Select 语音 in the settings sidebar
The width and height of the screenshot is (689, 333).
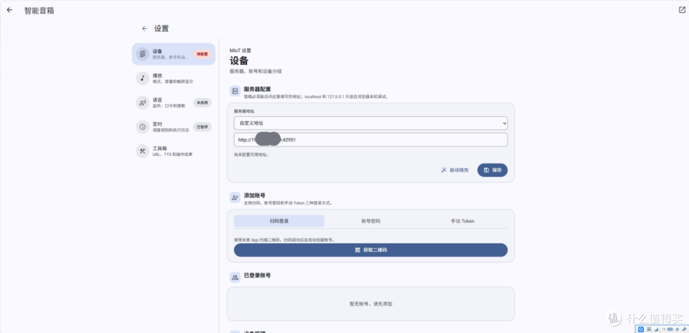(x=174, y=103)
